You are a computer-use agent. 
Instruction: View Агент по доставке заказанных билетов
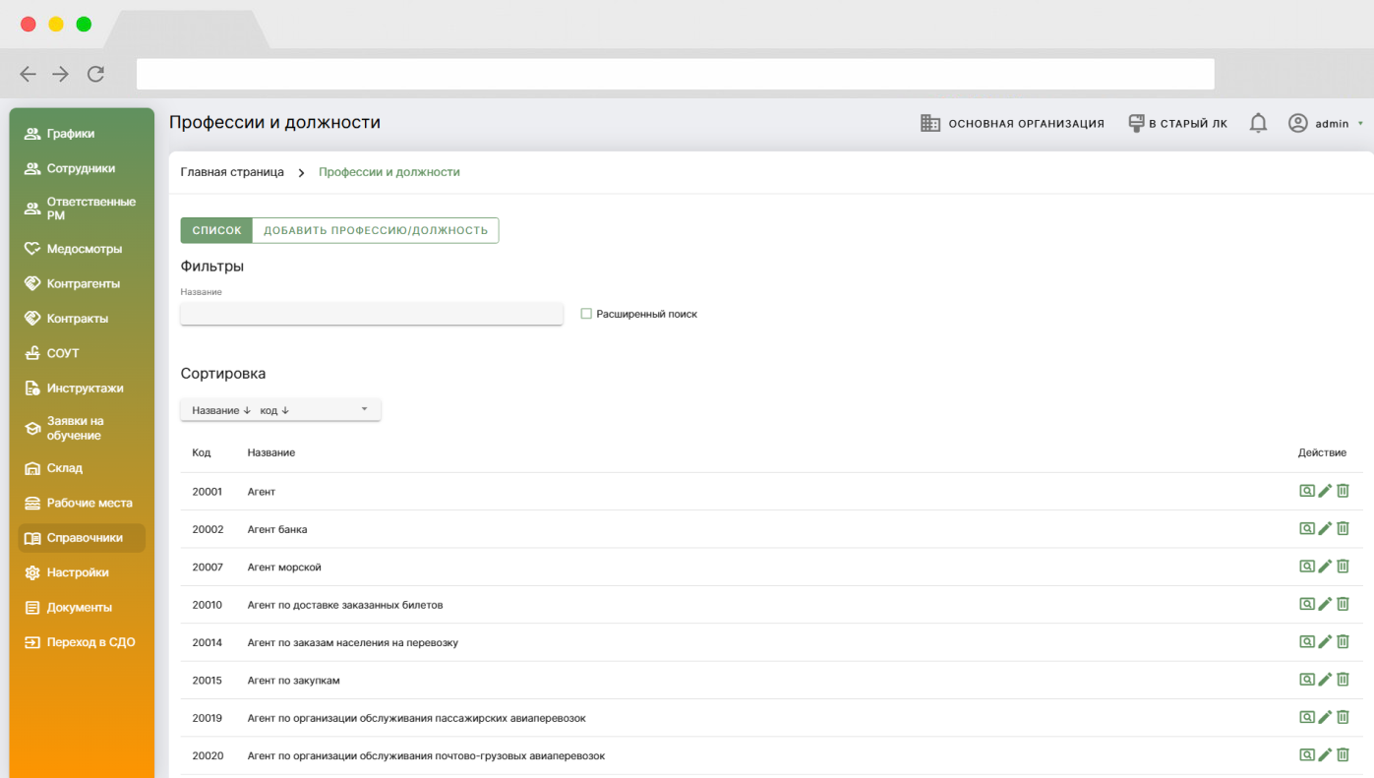tap(1307, 604)
